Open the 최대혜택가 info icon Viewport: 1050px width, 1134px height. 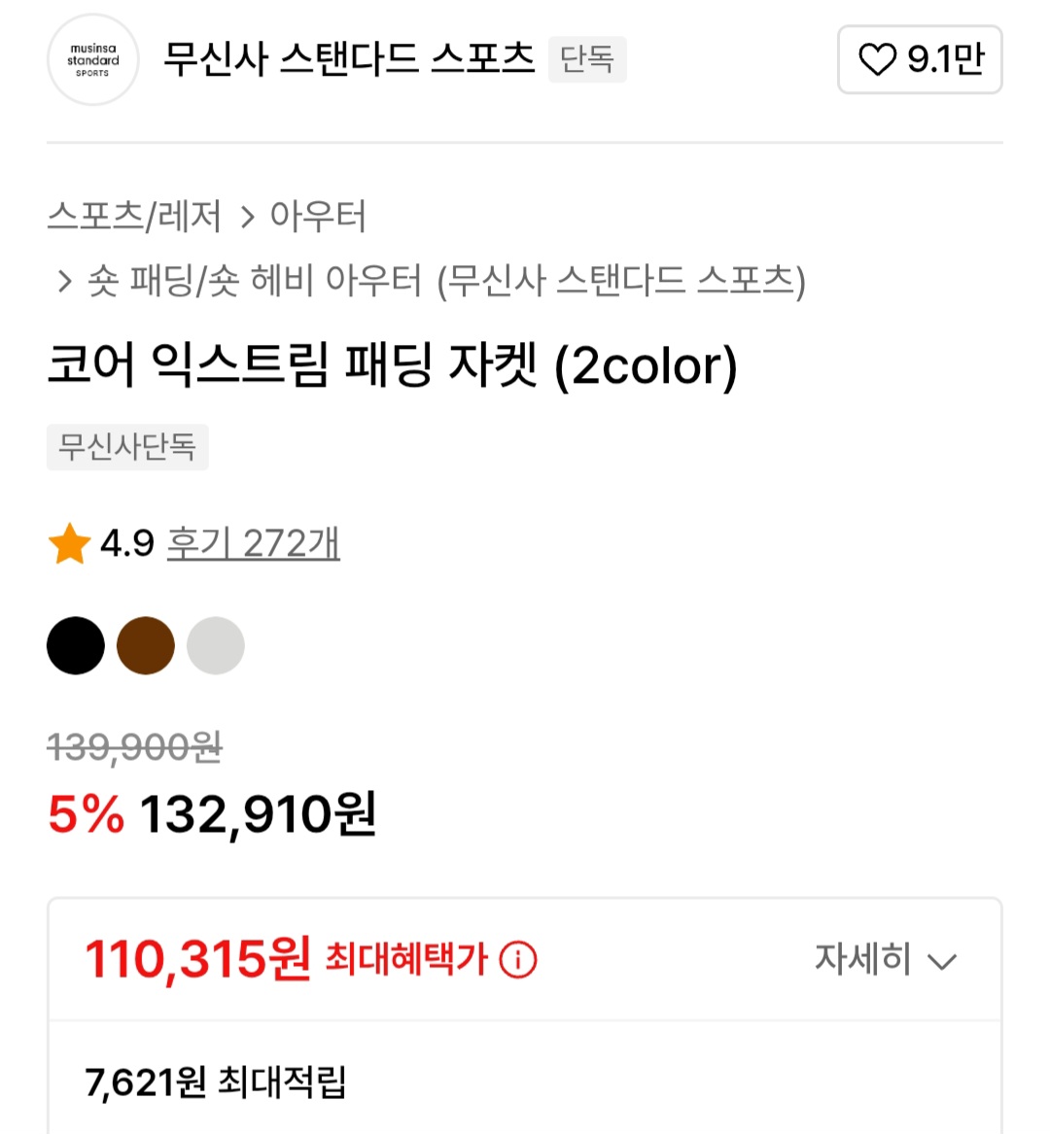[x=517, y=960]
